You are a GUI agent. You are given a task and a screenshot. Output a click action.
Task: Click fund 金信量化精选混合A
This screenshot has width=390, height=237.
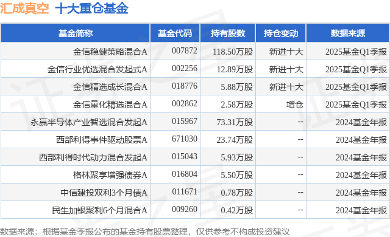pos(110,105)
